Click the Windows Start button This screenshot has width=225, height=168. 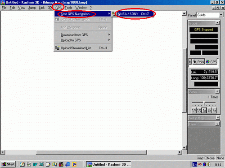tap(8, 164)
